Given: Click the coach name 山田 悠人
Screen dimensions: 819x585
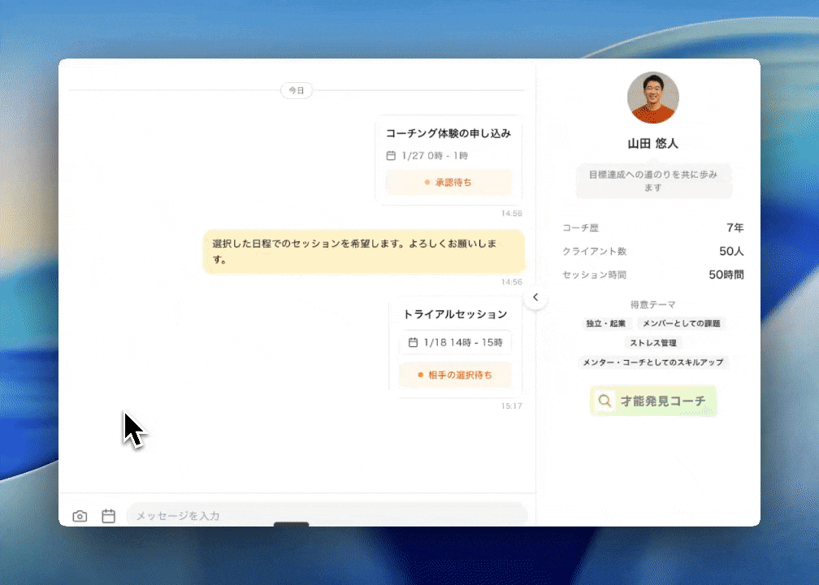Looking at the screenshot, I should pyautogui.click(x=653, y=143).
